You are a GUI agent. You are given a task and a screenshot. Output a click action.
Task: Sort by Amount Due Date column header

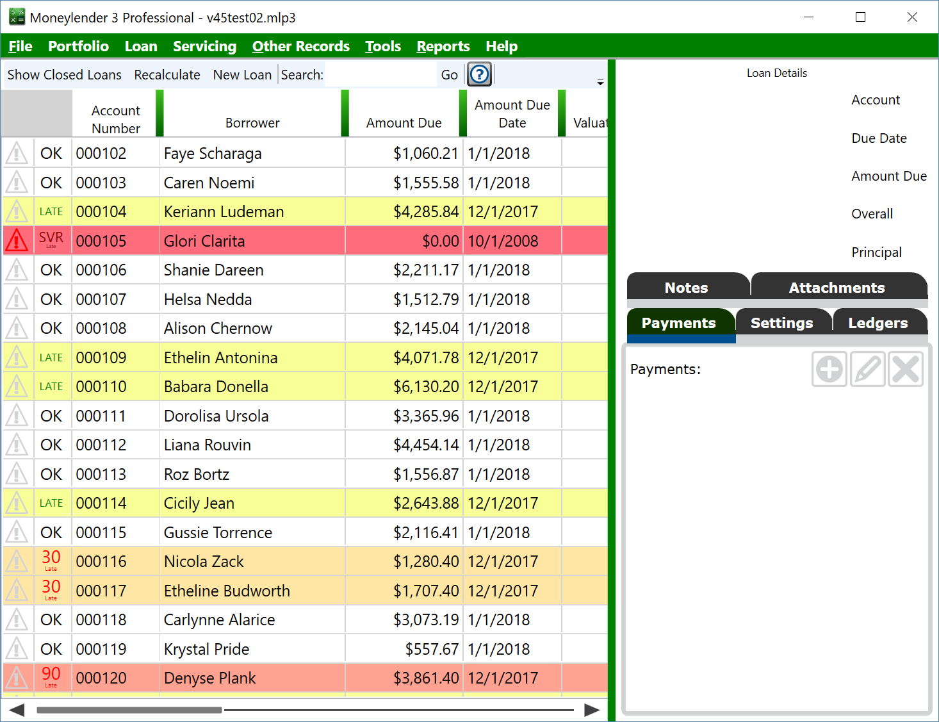pos(512,113)
